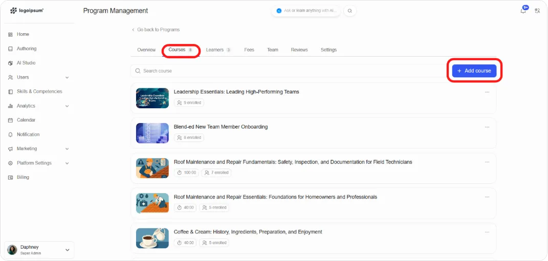Image resolution: width=548 pixels, height=261 pixels.
Task: Click 9 enrolled badge on Leadership Essentials
Action: click(189, 103)
